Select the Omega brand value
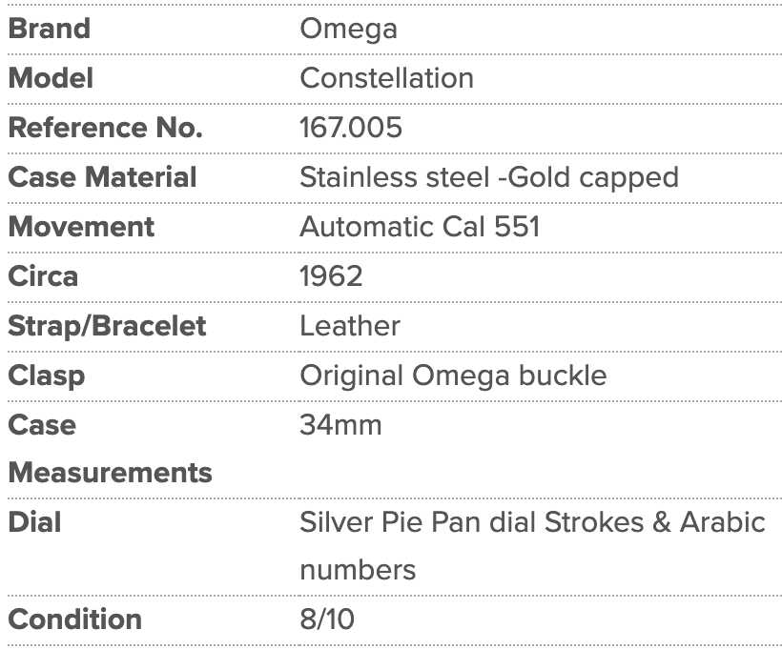The width and height of the screenshot is (782, 650). pos(349,30)
